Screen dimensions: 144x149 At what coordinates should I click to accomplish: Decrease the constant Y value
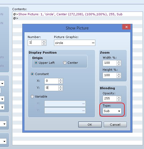pyautogui.click(x=60, y=89)
